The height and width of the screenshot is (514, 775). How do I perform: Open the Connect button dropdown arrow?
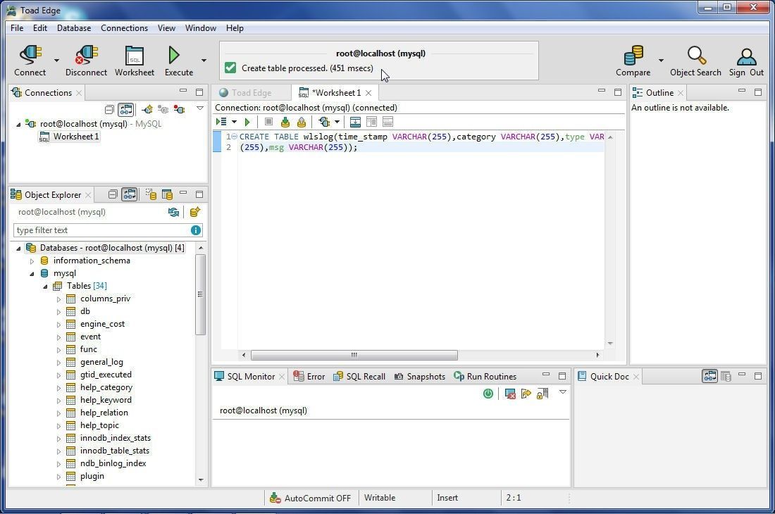point(56,61)
